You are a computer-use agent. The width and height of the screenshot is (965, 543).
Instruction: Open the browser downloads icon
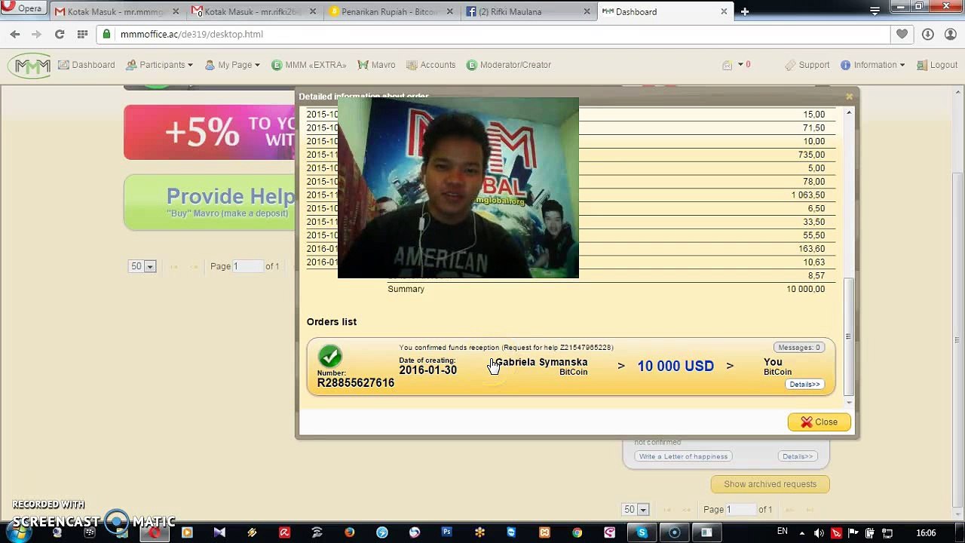pos(928,34)
